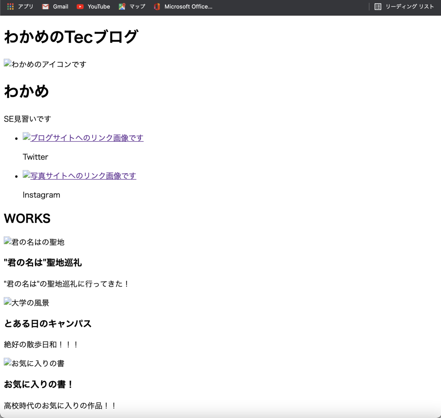Viewport: 441px width, 418px height.
Task: Open the YouTube bookmark icon
Action: click(x=80, y=7)
